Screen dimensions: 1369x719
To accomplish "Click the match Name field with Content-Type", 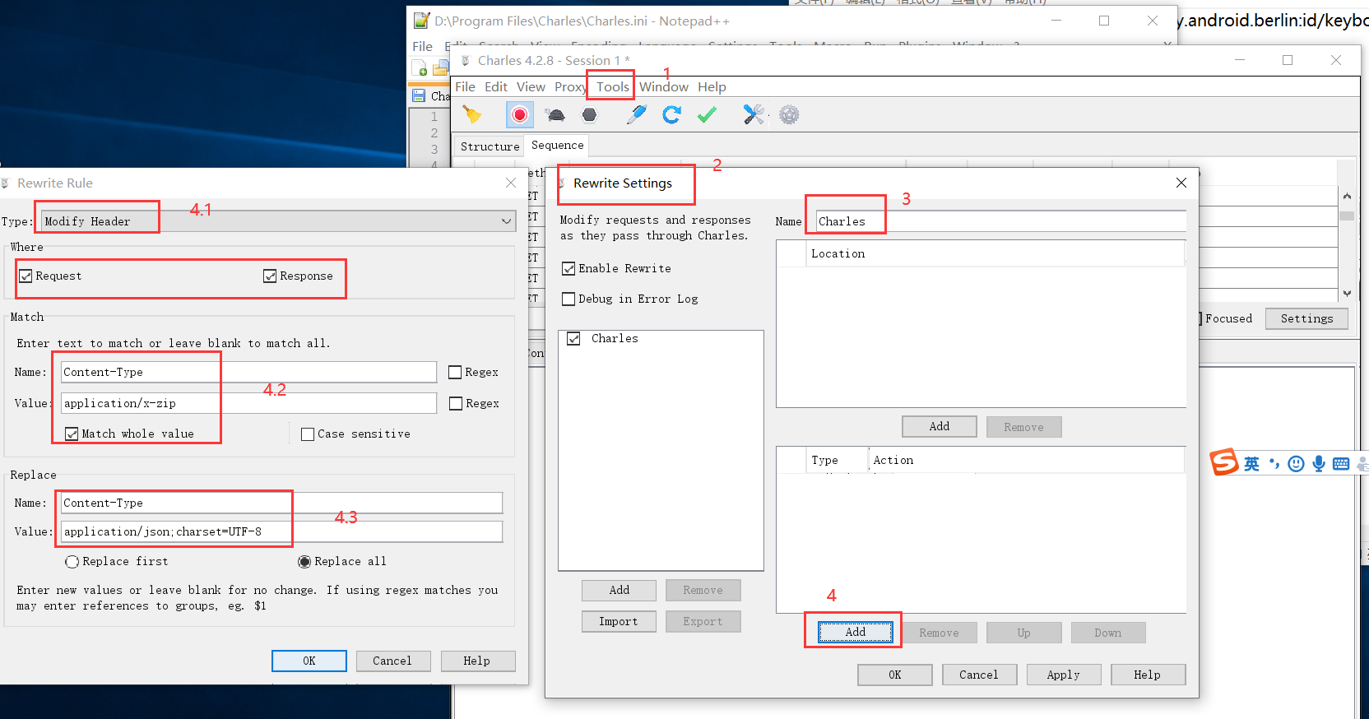I will click(x=248, y=373).
